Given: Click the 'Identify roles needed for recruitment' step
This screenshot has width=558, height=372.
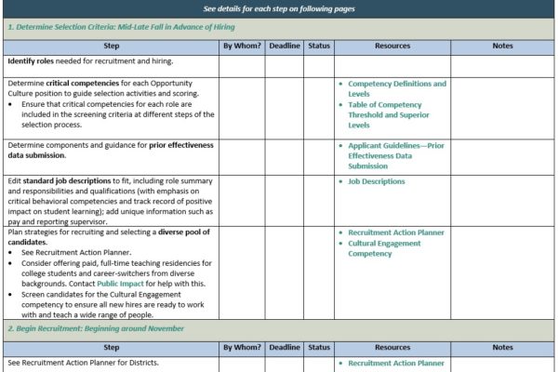Looking at the screenshot, I should 90,61.
